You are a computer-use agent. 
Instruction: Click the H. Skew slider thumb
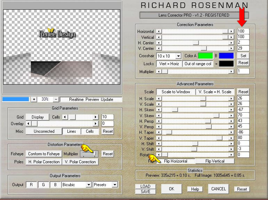point(175,110)
